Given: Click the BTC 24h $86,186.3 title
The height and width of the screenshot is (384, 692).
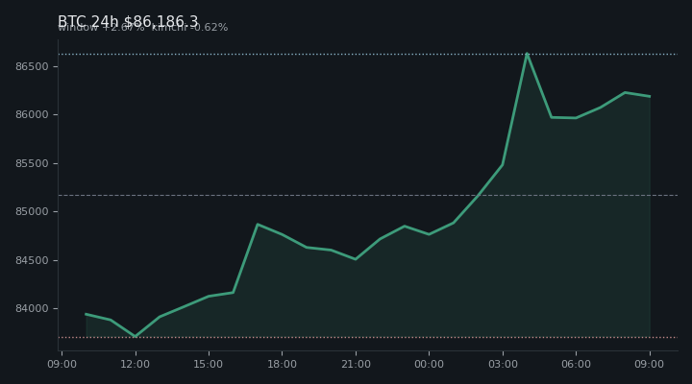Looking at the screenshot, I should [128, 21].
